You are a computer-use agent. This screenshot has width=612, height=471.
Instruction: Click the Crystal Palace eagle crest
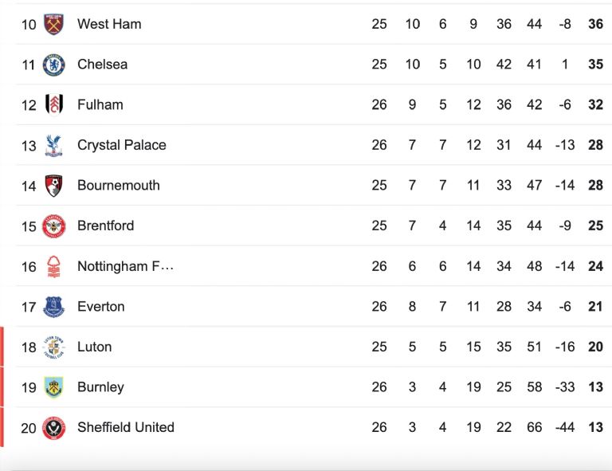click(x=53, y=146)
